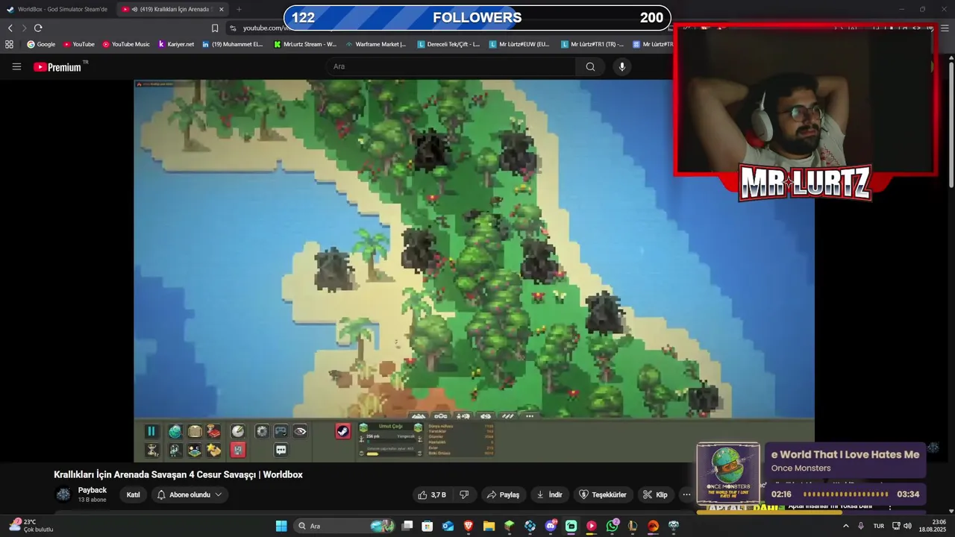Click the Teşekkürler thanks button

603,494
